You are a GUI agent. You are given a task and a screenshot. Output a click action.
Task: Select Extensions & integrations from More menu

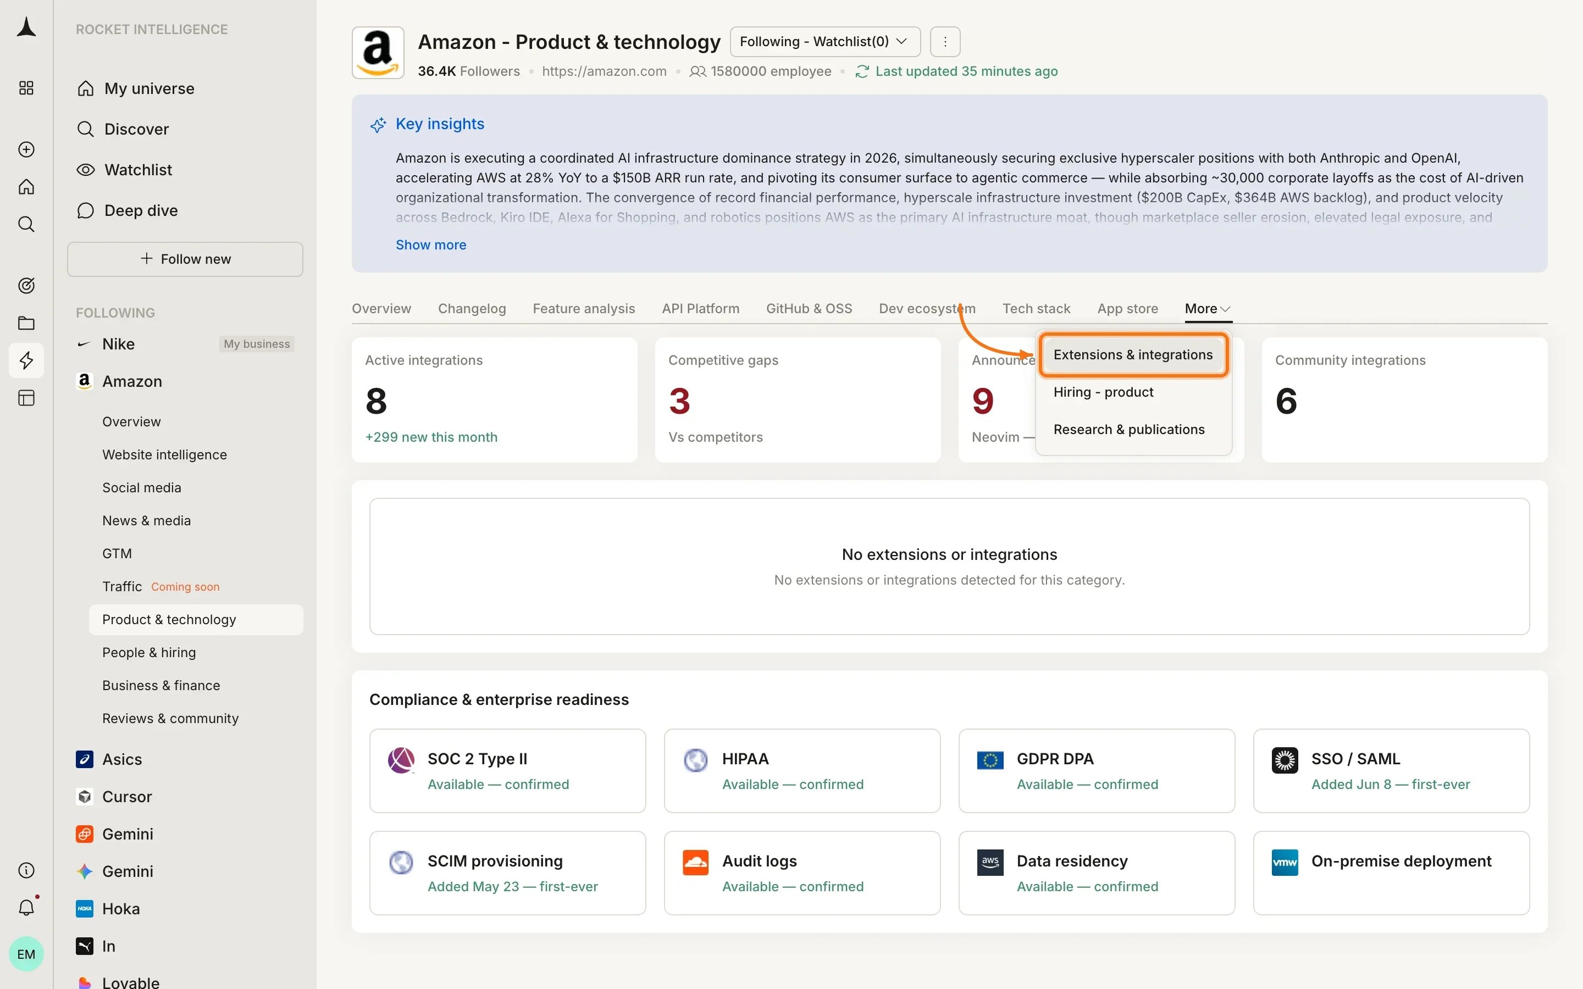coord(1133,354)
